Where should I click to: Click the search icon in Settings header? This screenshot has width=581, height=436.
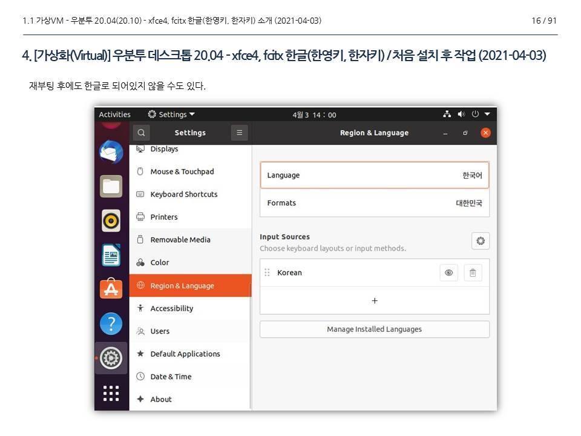point(141,133)
